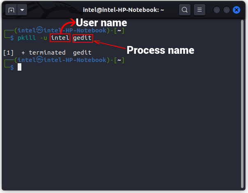Screen dimensions: 248x193
Task: Click the "User name" annotation label
Action: [x=101, y=23]
